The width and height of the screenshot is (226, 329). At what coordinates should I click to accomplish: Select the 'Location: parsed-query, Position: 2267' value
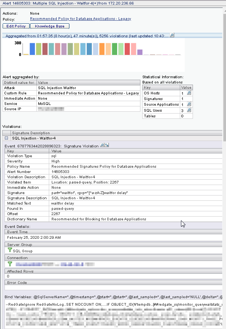point(85,182)
